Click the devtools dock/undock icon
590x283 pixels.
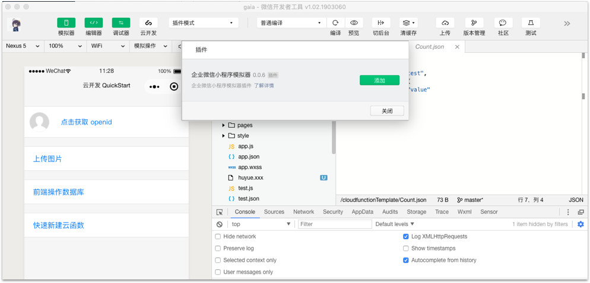[581, 212]
